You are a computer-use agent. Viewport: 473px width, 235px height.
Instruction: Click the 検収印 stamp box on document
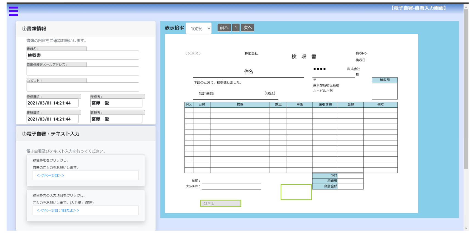pos(385,88)
